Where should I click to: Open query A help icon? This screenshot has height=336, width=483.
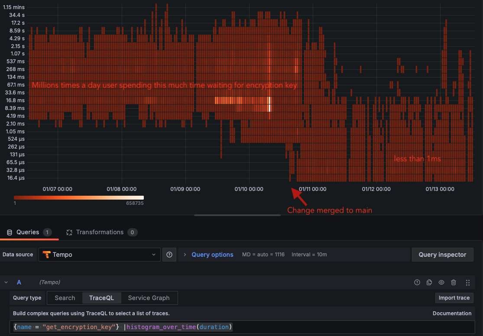(417, 282)
